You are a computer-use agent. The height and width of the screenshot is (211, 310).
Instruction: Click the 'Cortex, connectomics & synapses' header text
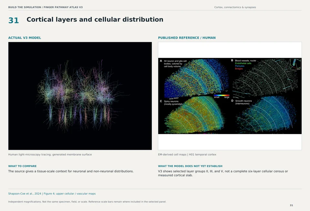coord(235,7)
